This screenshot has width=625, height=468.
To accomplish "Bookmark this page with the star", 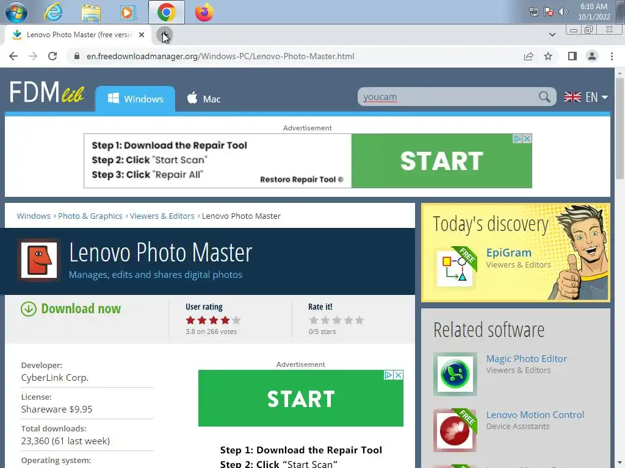I will pyautogui.click(x=548, y=56).
